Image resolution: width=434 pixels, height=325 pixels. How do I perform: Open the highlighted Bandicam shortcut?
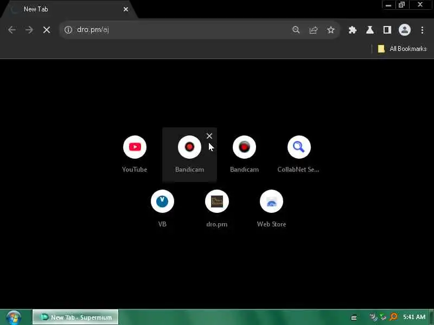(189, 154)
